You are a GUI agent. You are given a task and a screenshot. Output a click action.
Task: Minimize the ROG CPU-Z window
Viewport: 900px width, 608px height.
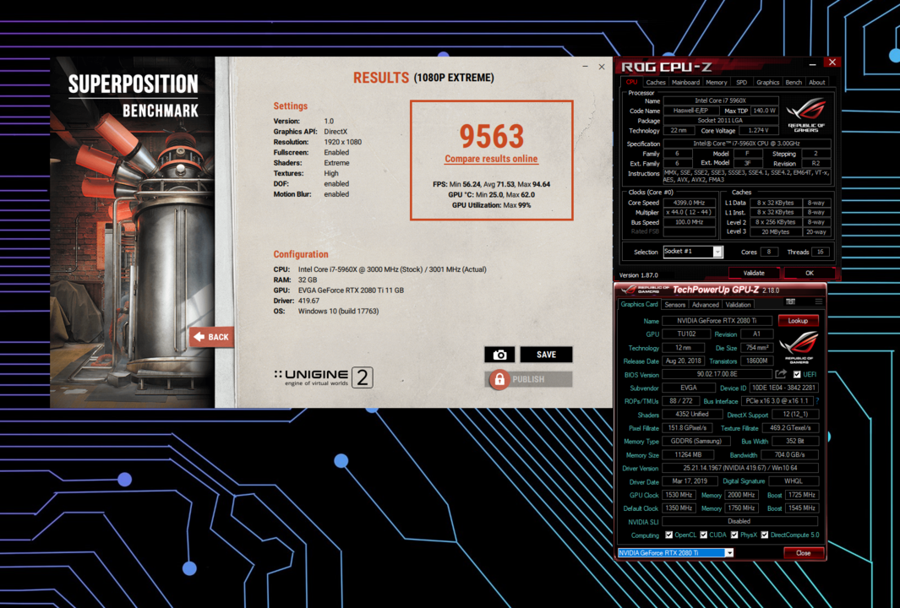(x=812, y=64)
